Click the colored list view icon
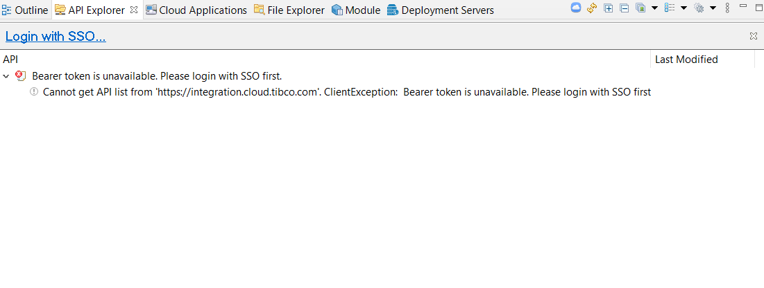The width and height of the screenshot is (764, 288). coord(670,8)
